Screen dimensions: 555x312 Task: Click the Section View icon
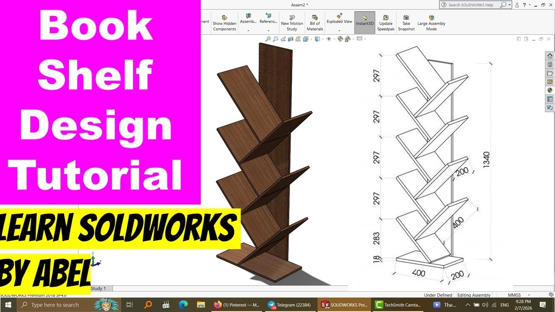pos(291,39)
